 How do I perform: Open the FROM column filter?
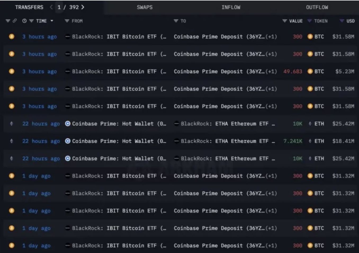pos(67,21)
